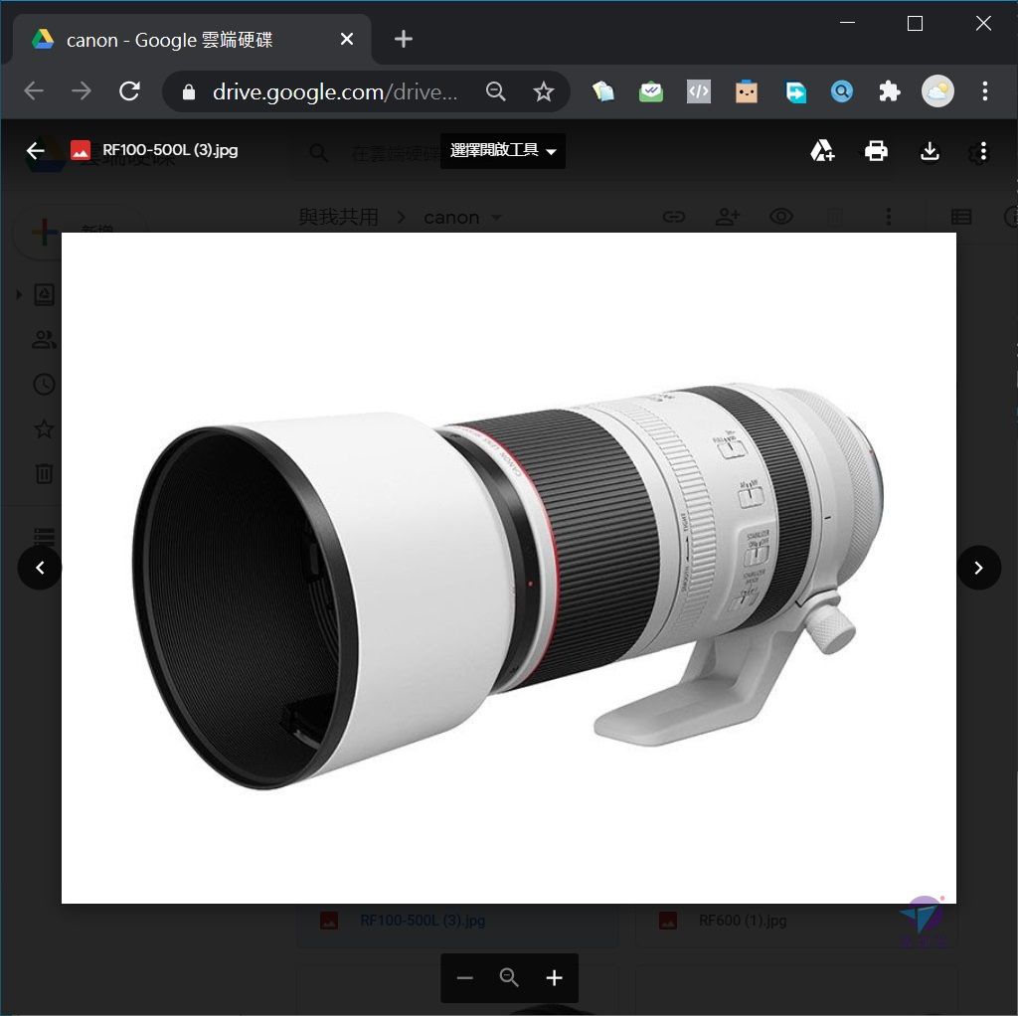Image resolution: width=1018 pixels, height=1016 pixels.
Task: Open the paper-sheets extension icon
Action: (x=603, y=91)
